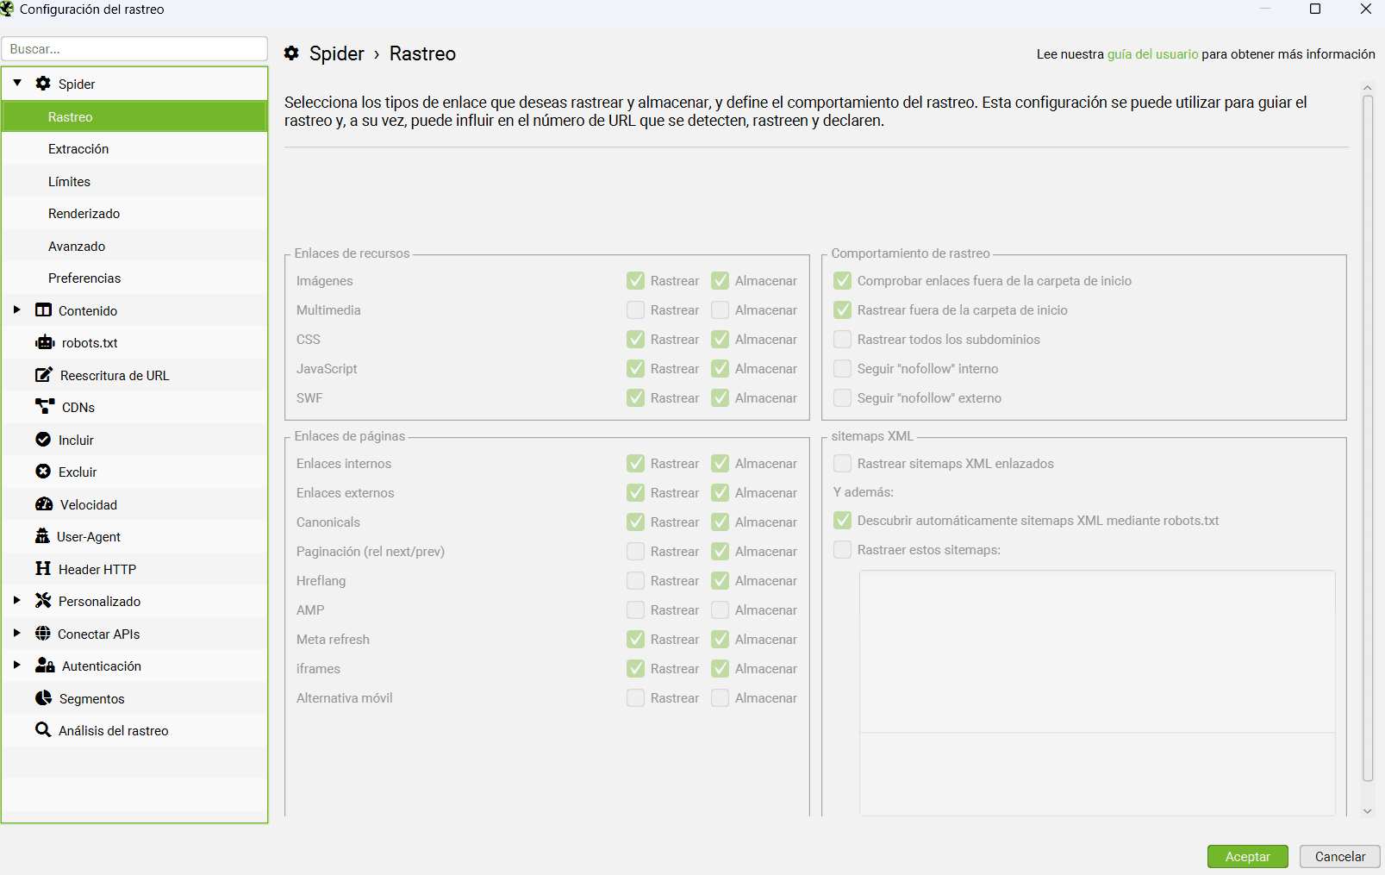Image resolution: width=1385 pixels, height=875 pixels.
Task: Click the Velocidad speedometer icon
Action: coord(43,503)
